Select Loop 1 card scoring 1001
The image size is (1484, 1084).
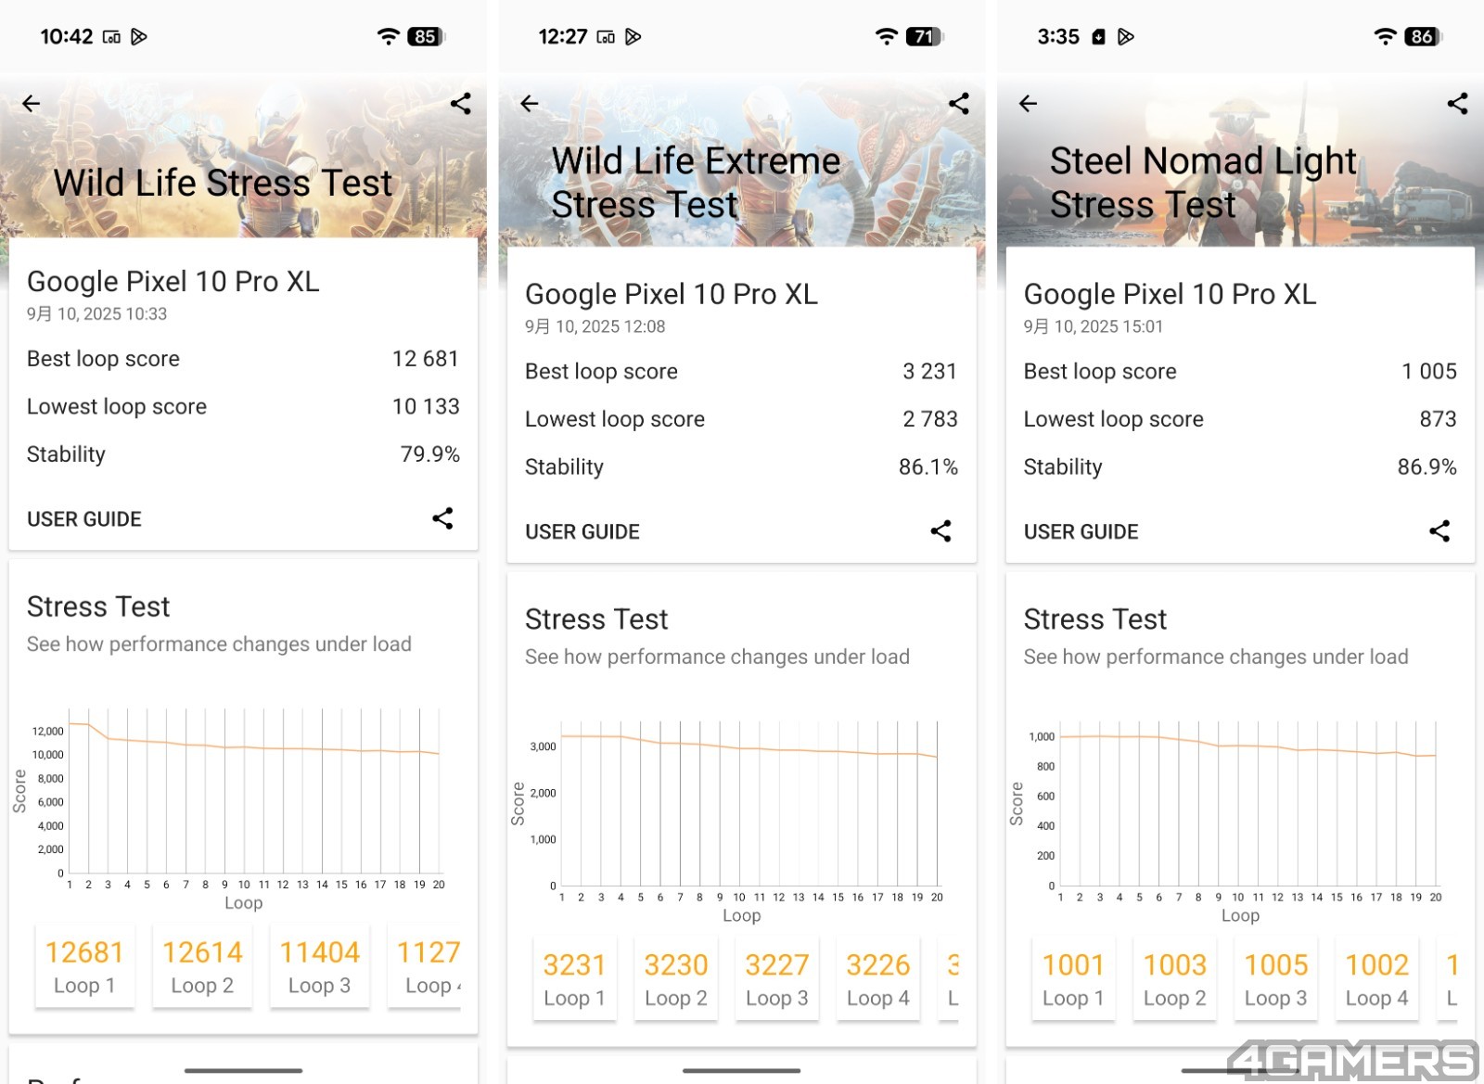[1073, 980]
